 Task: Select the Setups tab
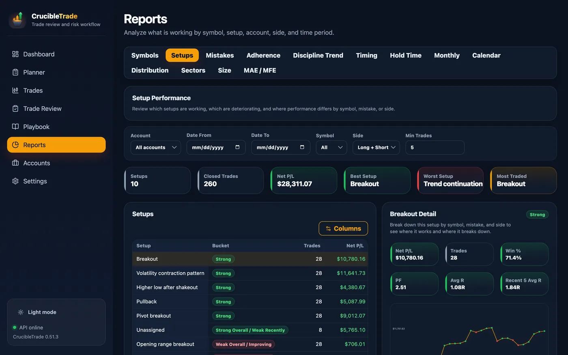[x=182, y=55]
